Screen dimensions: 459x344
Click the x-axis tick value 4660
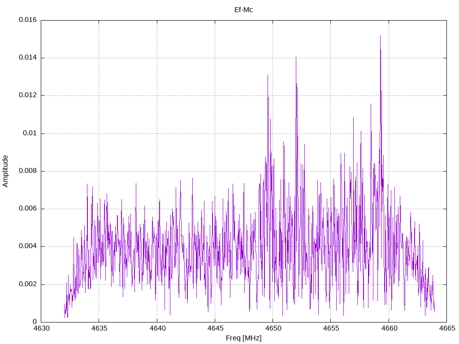pos(389,328)
